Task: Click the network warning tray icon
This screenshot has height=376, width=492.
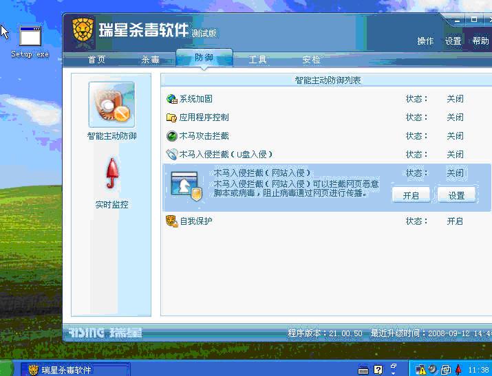Action: [420, 370]
